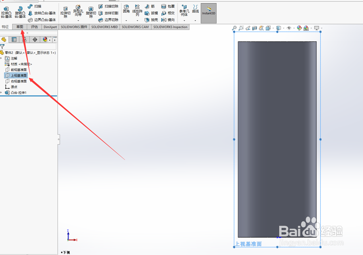The height and width of the screenshot is (255, 363).
Task: Click Dynamic Annotation Views icon
Action: [x=261, y=28]
